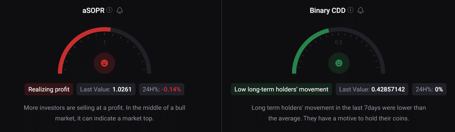Click the Binary CDD 24H% 0% box
Image resolution: width=455 pixels, height=132 pixels.
pyautogui.click(x=429, y=89)
